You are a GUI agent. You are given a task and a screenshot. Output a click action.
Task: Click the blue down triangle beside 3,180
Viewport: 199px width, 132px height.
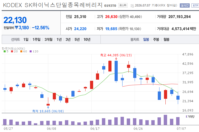point(16,28)
